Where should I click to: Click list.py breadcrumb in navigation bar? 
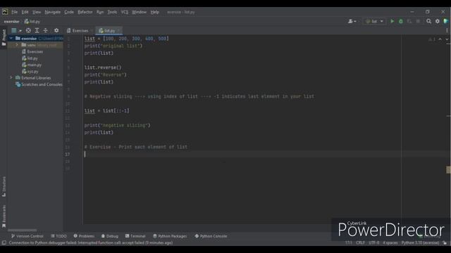point(32,22)
